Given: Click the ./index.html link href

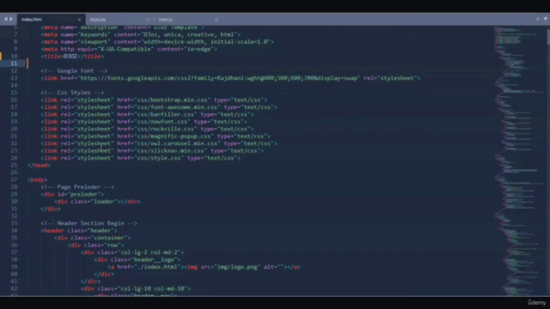Looking at the screenshot, I should (x=157, y=267).
